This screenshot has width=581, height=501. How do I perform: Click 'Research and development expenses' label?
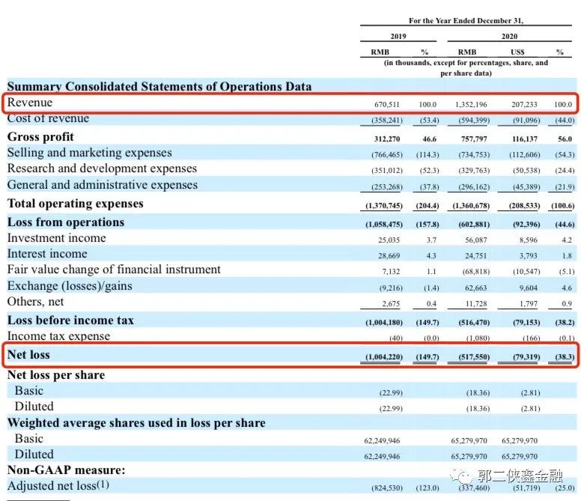click(102, 168)
